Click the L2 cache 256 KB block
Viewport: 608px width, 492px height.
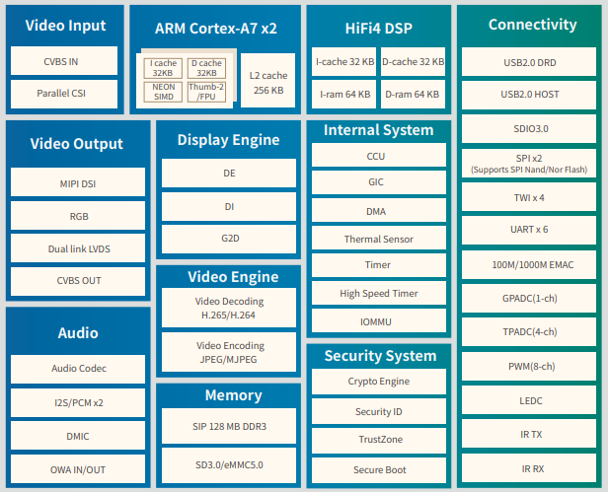[x=267, y=82]
